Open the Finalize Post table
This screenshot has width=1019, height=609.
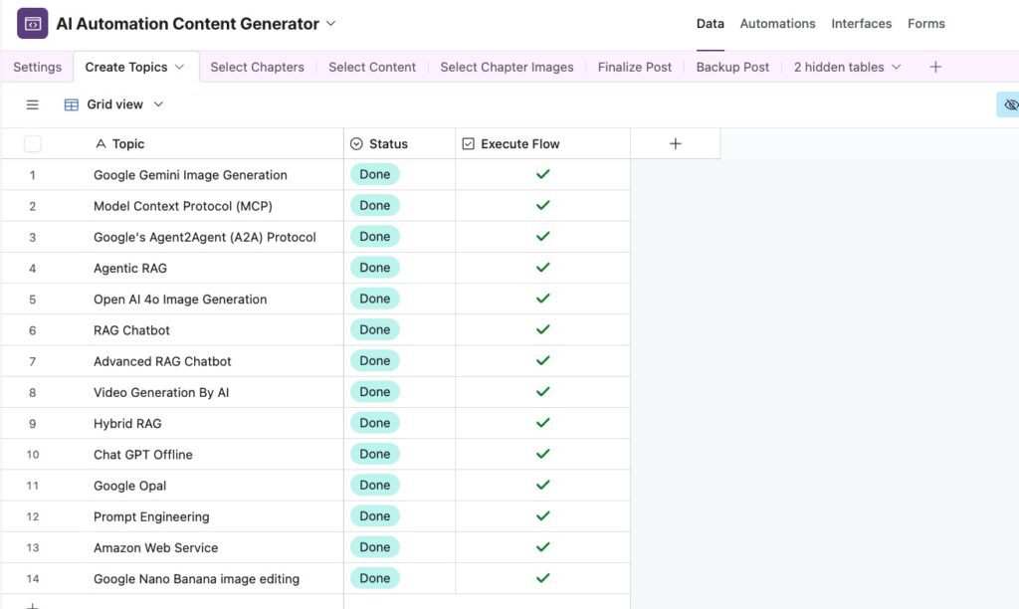coord(634,67)
